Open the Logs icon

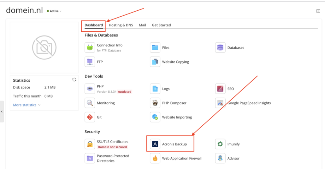pyautogui.click(x=155, y=89)
